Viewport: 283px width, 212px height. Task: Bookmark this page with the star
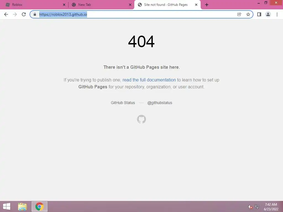coord(248,14)
